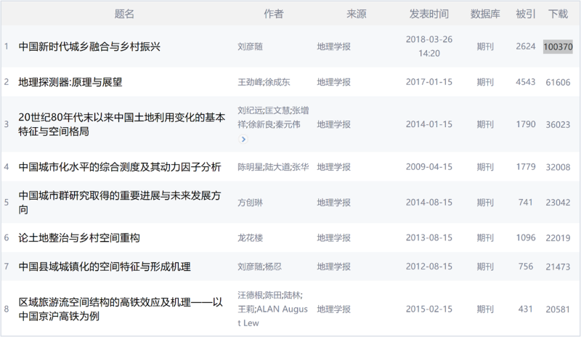Sort by the 发表时间 column header

[x=429, y=14]
